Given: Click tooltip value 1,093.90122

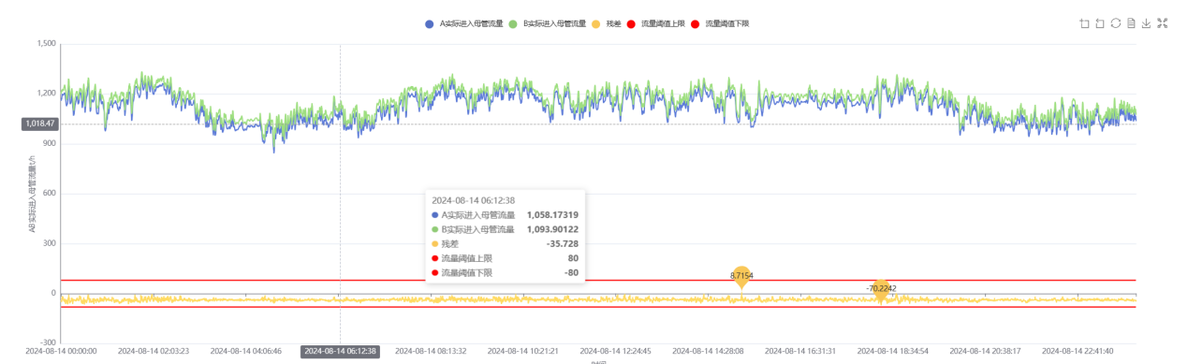Looking at the screenshot, I should 552,229.
